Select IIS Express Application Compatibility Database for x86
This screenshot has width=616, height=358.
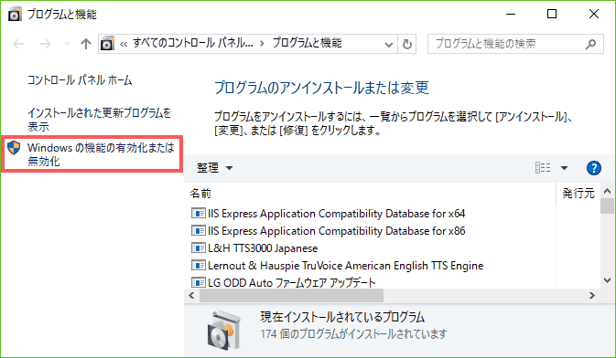(336, 230)
